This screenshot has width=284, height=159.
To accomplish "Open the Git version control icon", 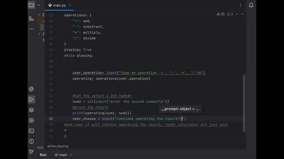I will pyautogui.click(x=32, y=151).
